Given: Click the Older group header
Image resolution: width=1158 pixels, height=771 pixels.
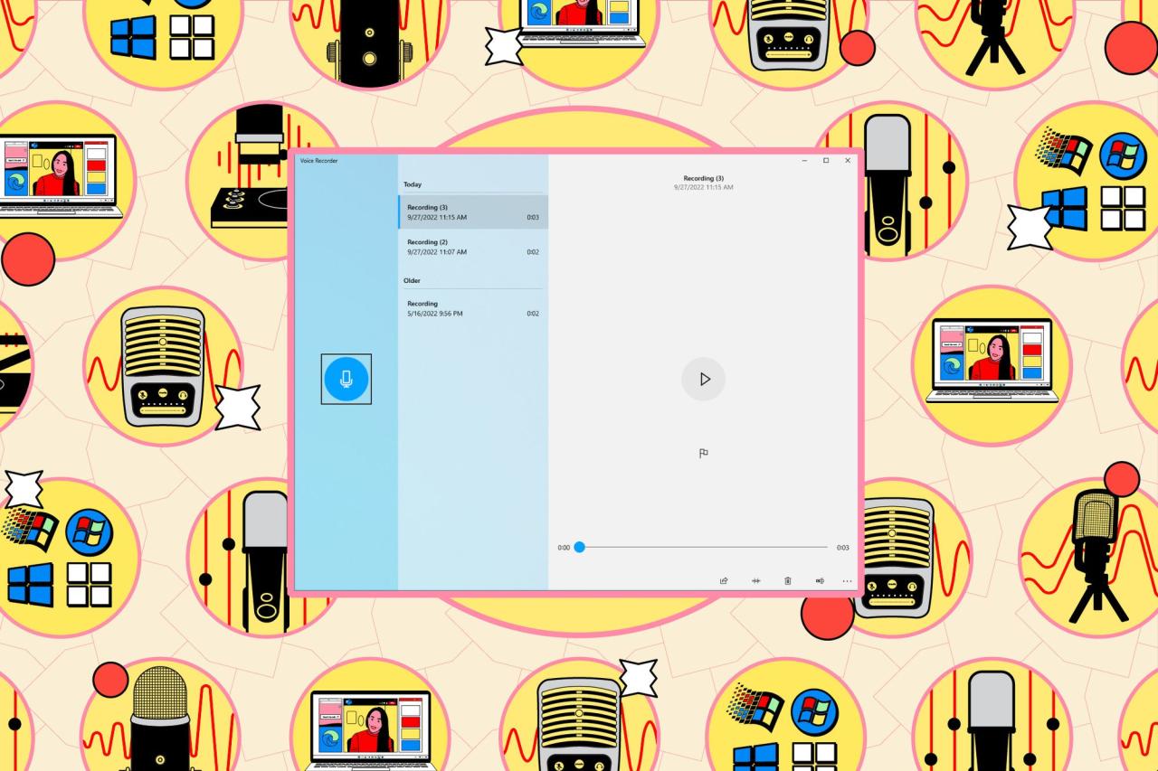Looking at the screenshot, I should [x=412, y=280].
